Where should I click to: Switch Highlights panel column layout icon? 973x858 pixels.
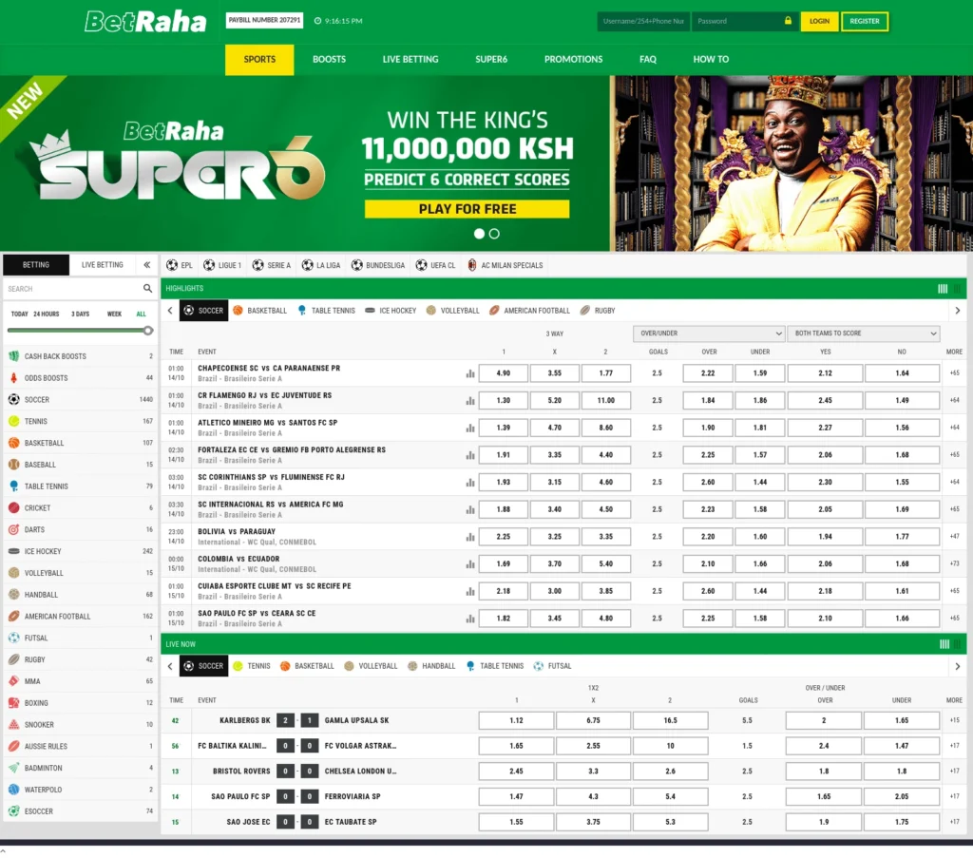943,289
